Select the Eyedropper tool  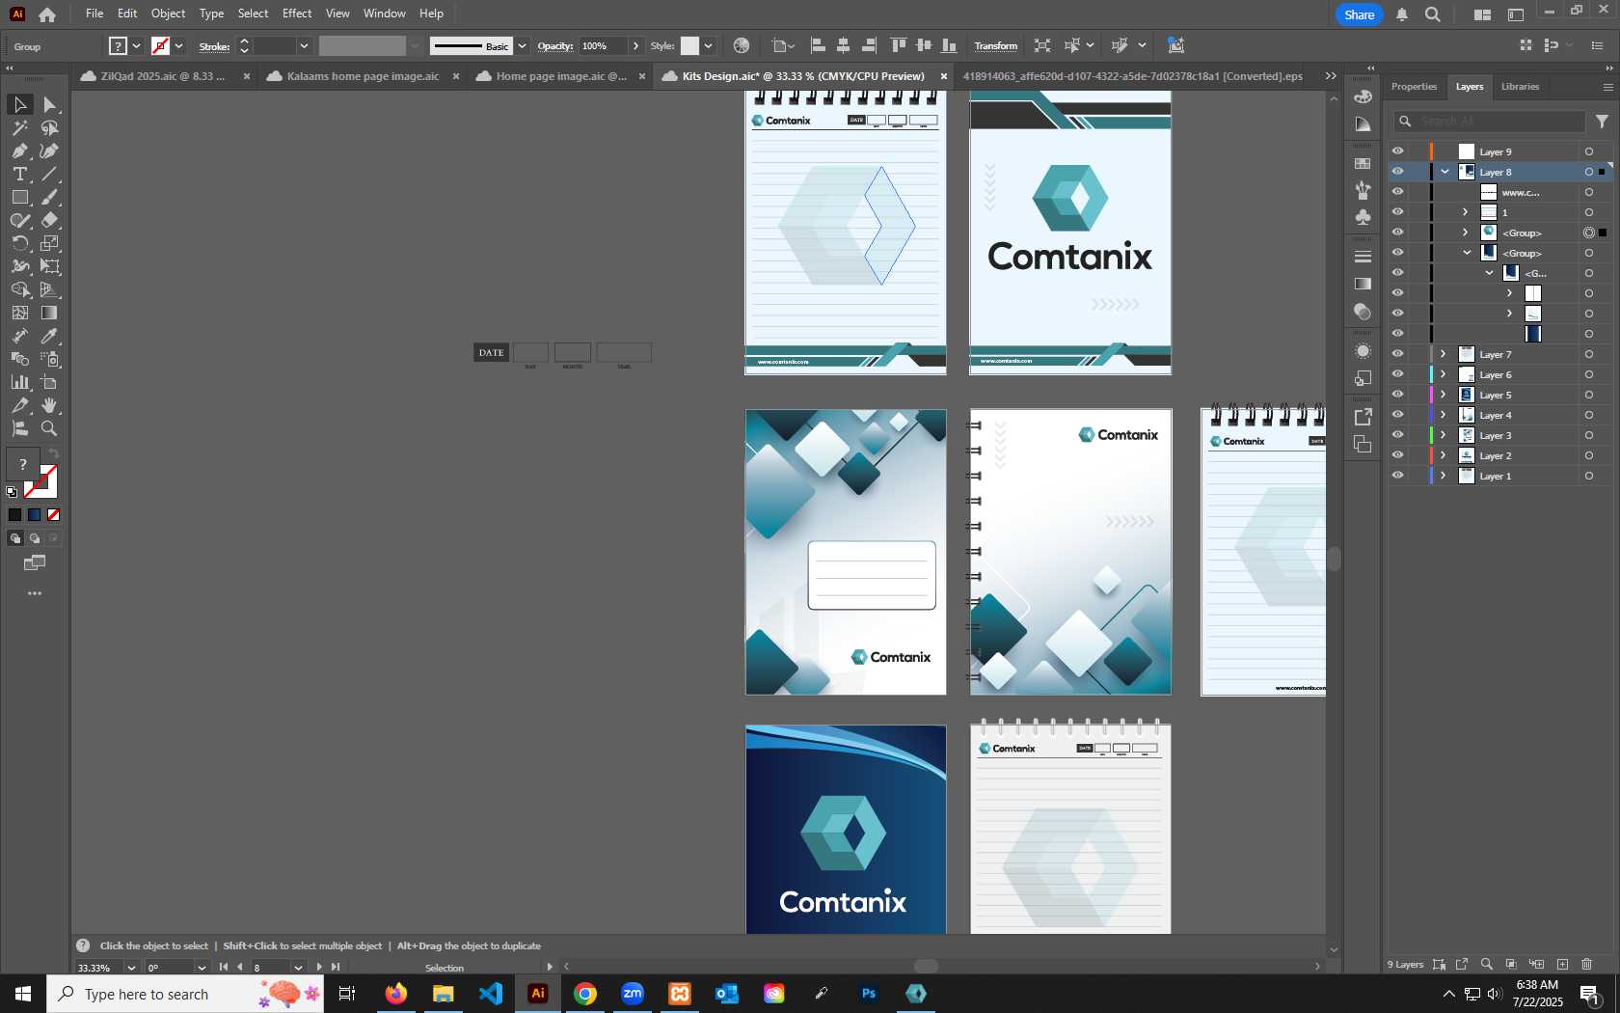tap(50, 336)
